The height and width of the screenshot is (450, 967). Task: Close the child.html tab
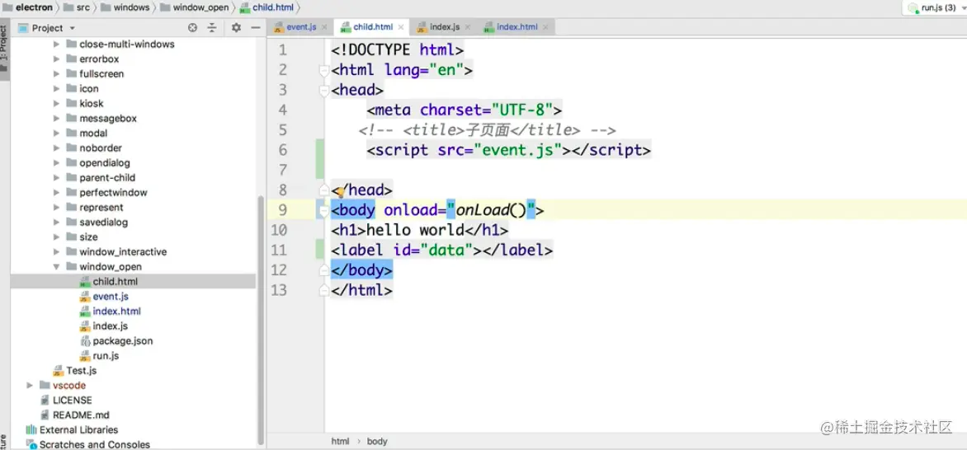click(x=400, y=28)
